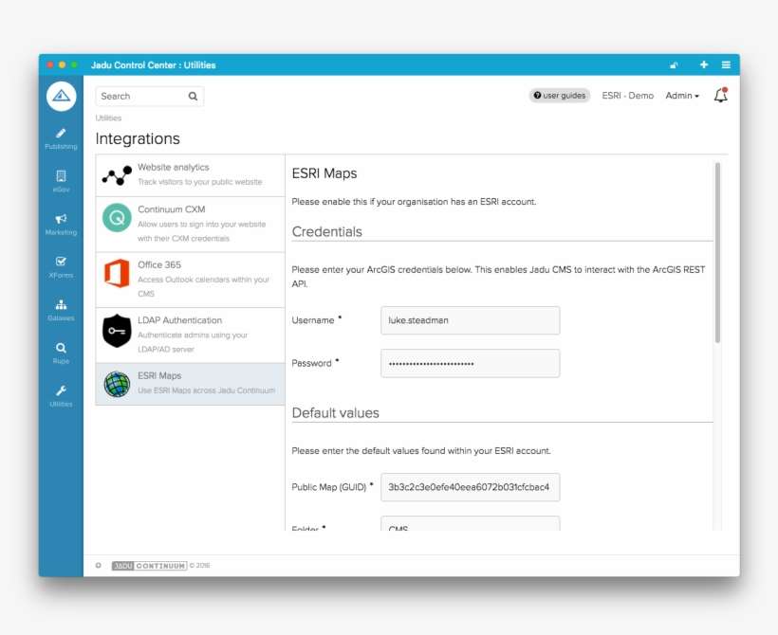Screen dimensions: 778x635
Task: Click the Username field containing luke.steadman
Action: [471, 320]
